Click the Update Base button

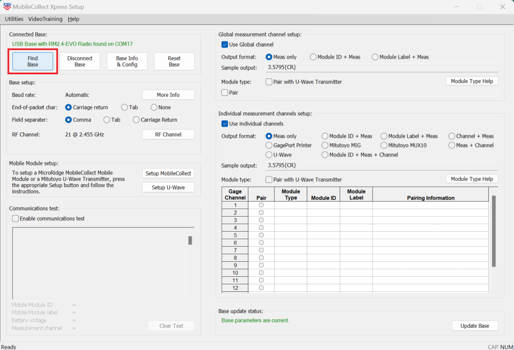coord(475,326)
